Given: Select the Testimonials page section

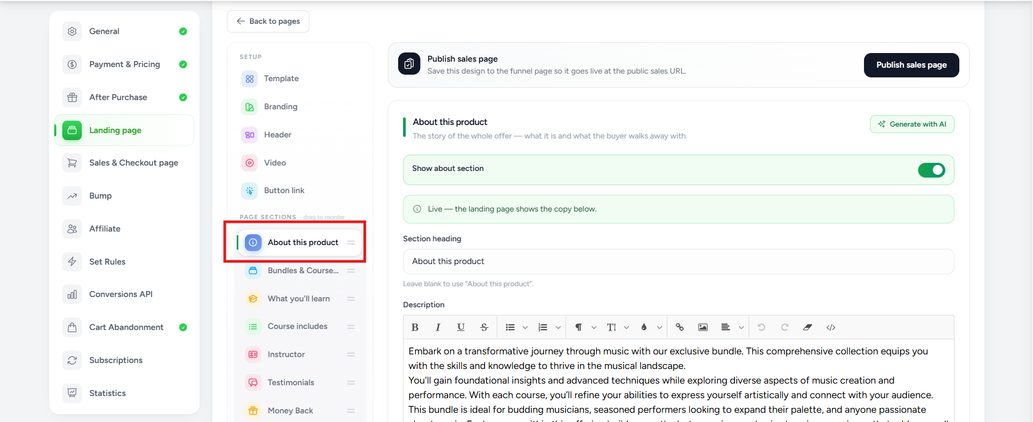Looking at the screenshot, I should coord(301,383).
